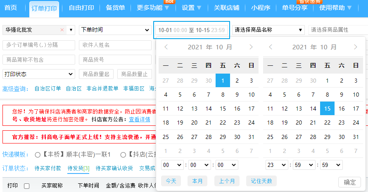Open the 备货单 tab
The image size is (368, 192).
click(115, 8)
